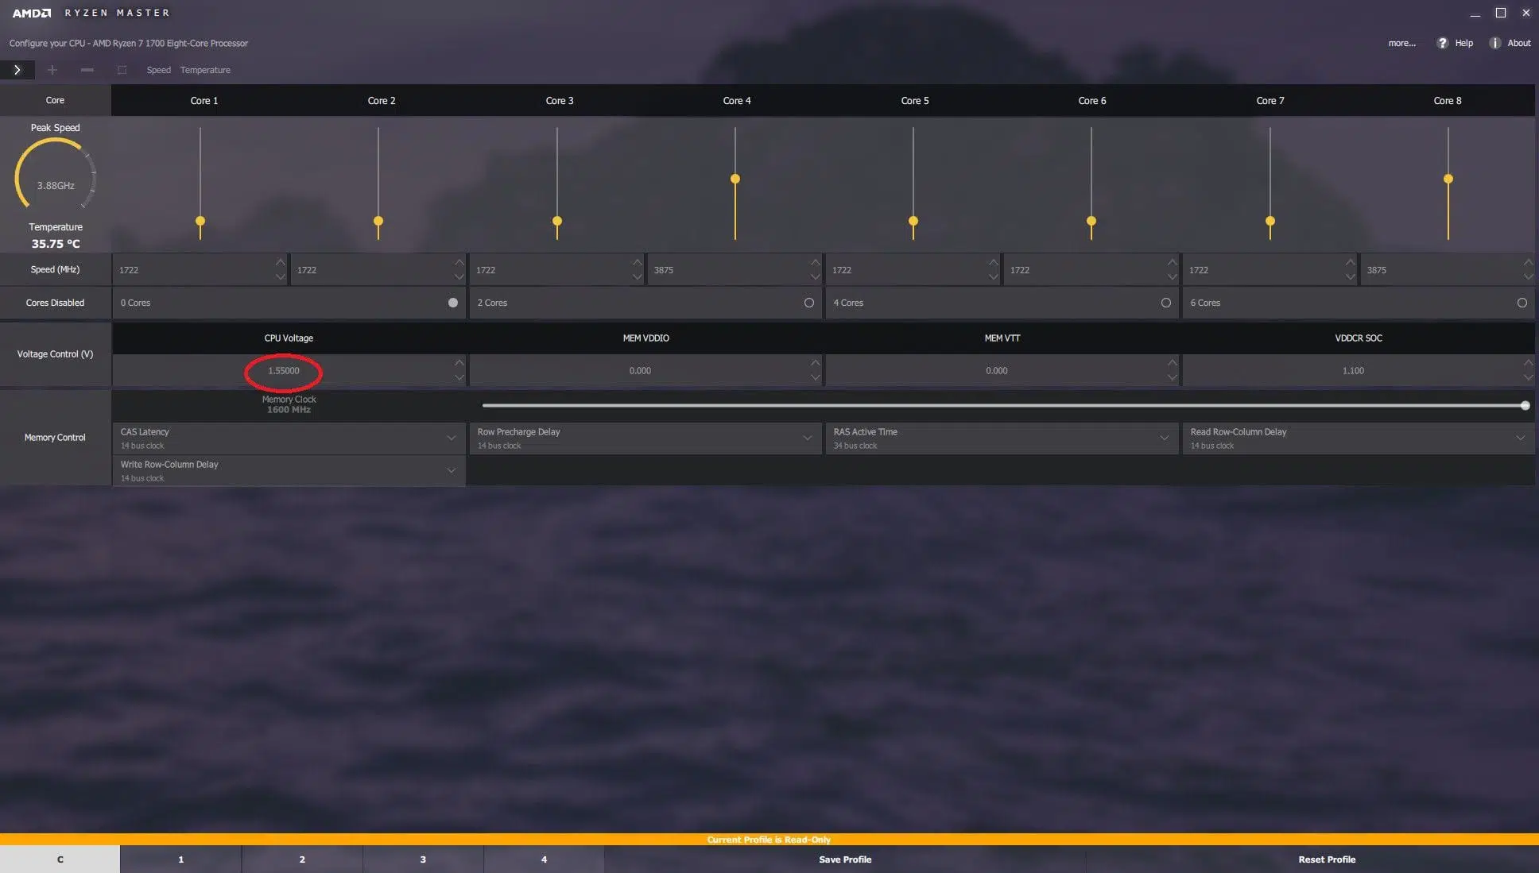Viewport: 1539px width, 873px height.
Task: Increase Core 1 speed with up arrow
Action: (x=280, y=262)
